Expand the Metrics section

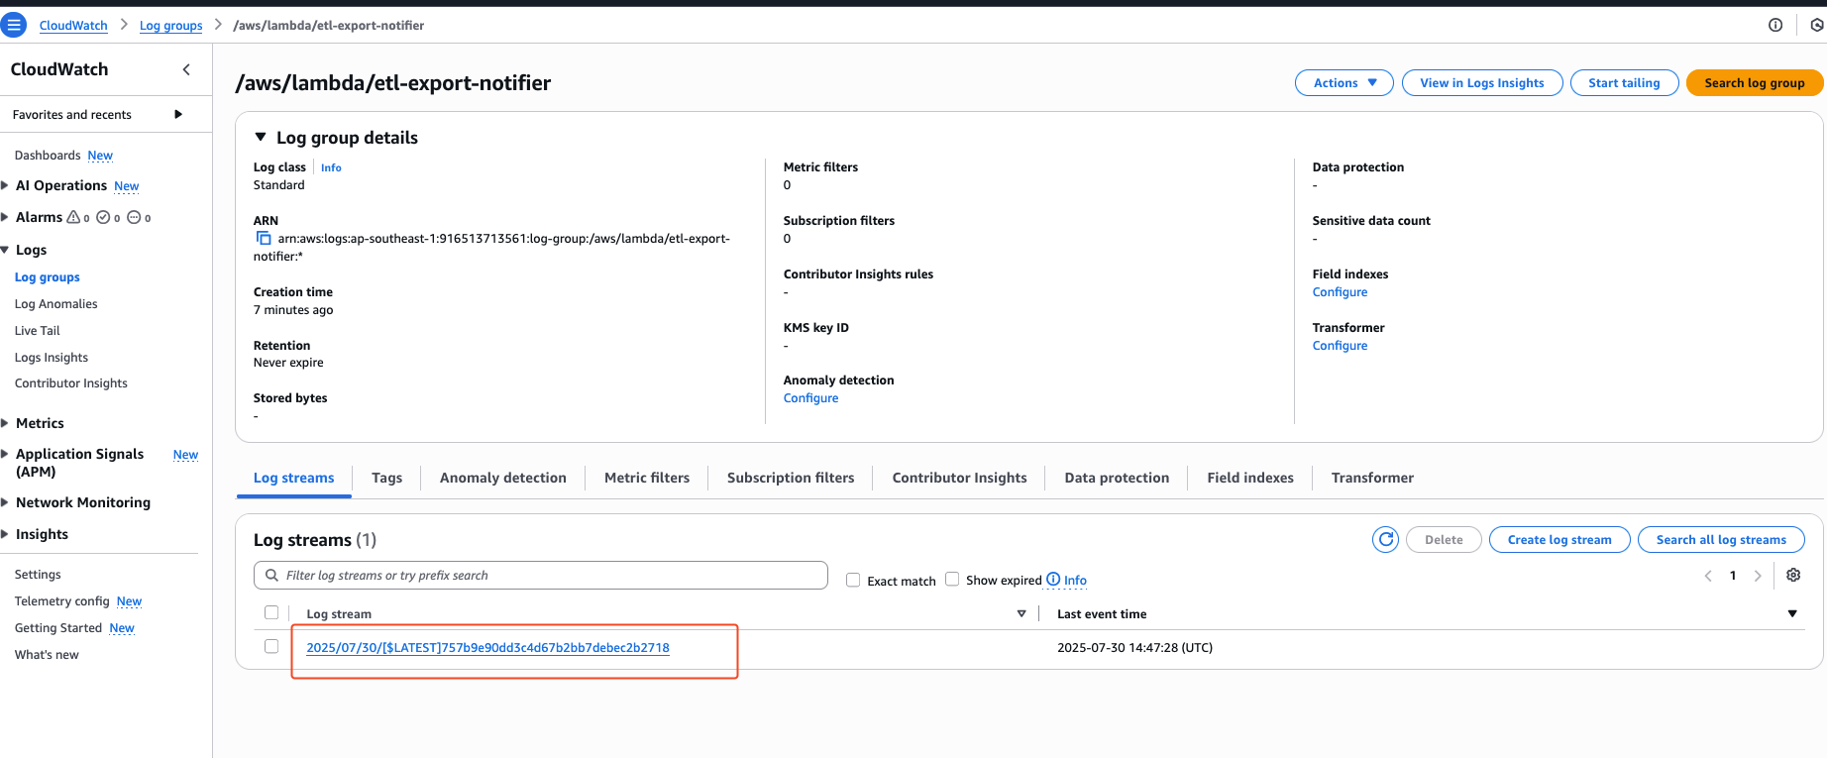coord(5,423)
